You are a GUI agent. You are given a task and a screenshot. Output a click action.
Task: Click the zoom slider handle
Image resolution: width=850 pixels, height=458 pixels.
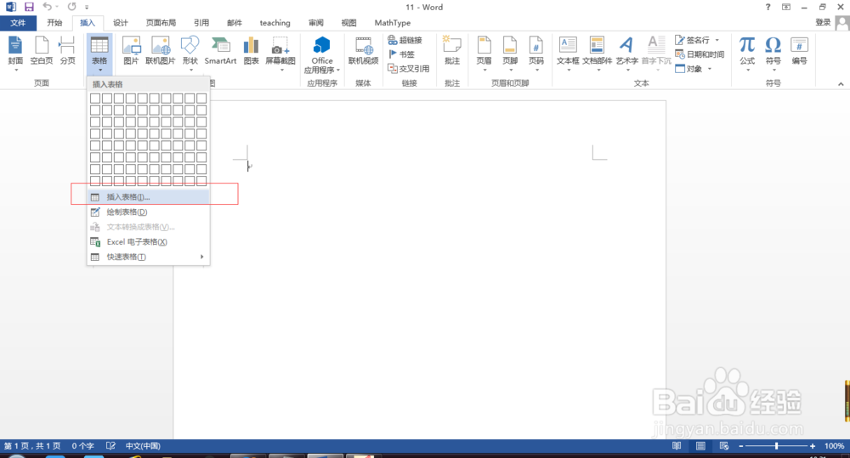click(x=777, y=446)
